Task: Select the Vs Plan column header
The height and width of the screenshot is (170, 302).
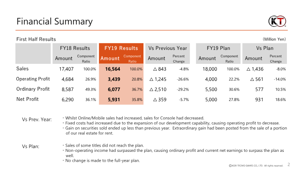Action: coord(265,48)
